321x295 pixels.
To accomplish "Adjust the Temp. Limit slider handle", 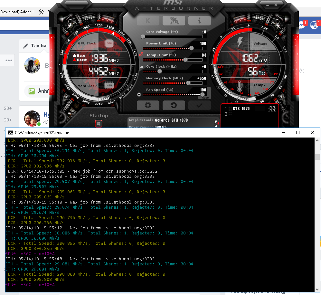I will coord(185,60).
